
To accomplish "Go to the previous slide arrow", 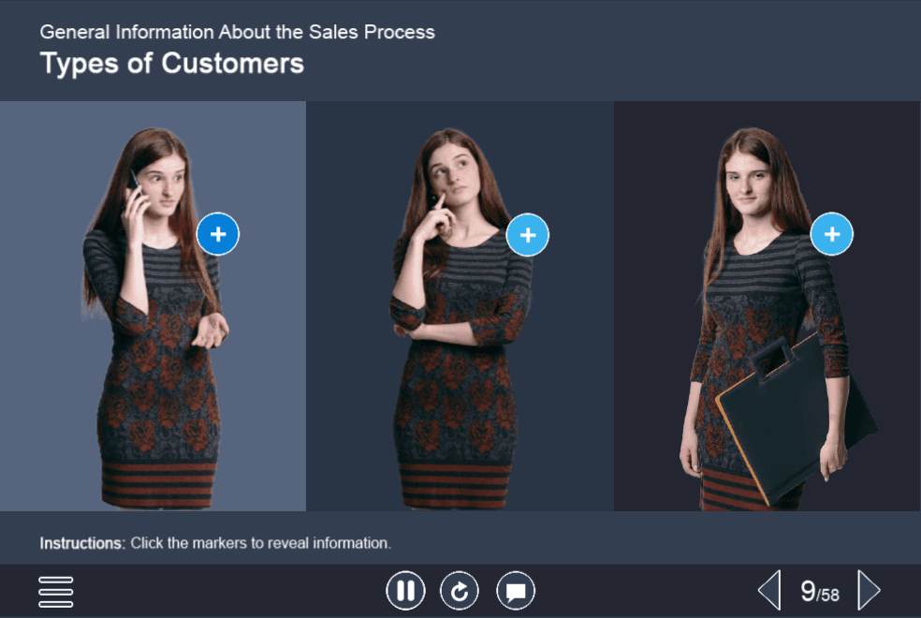I will tap(768, 591).
